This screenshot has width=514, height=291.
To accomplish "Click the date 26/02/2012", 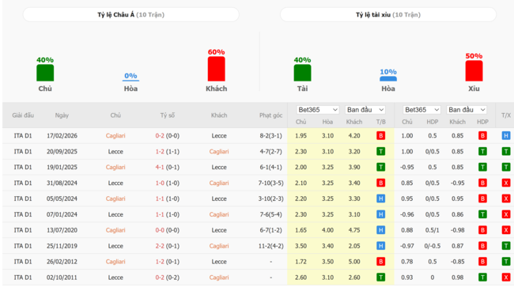I will (62, 262).
